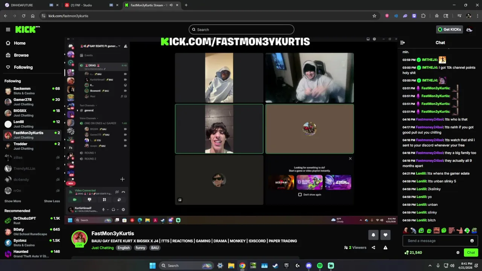Image resolution: width=482 pixels, height=271 pixels.
Task: Switch to FastMon3yKurtis Stream tab
Action: (x=151, y=5)
